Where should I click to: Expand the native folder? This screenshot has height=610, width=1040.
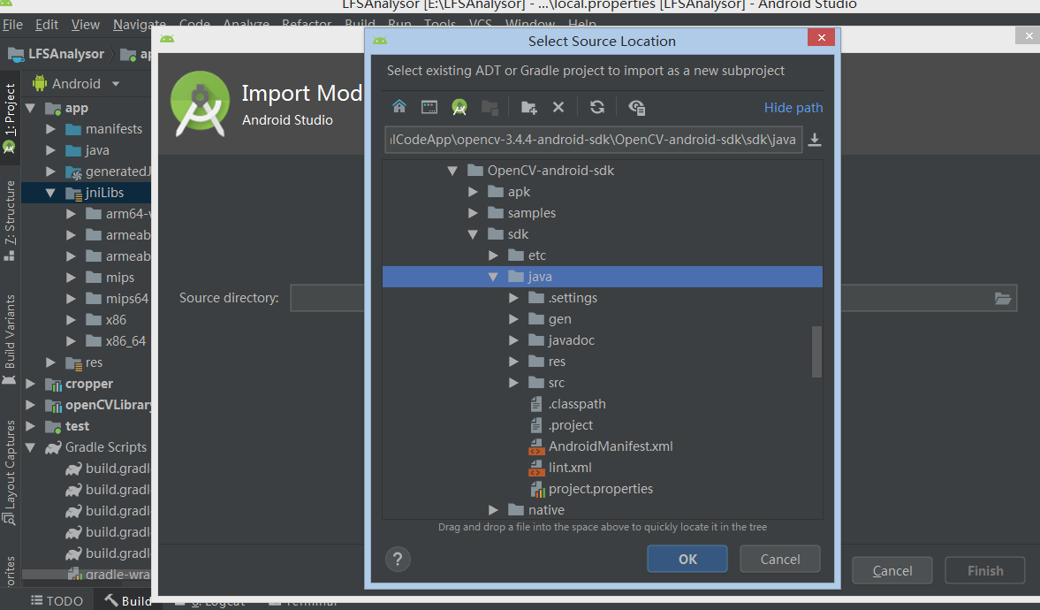(x=493, y=510)
